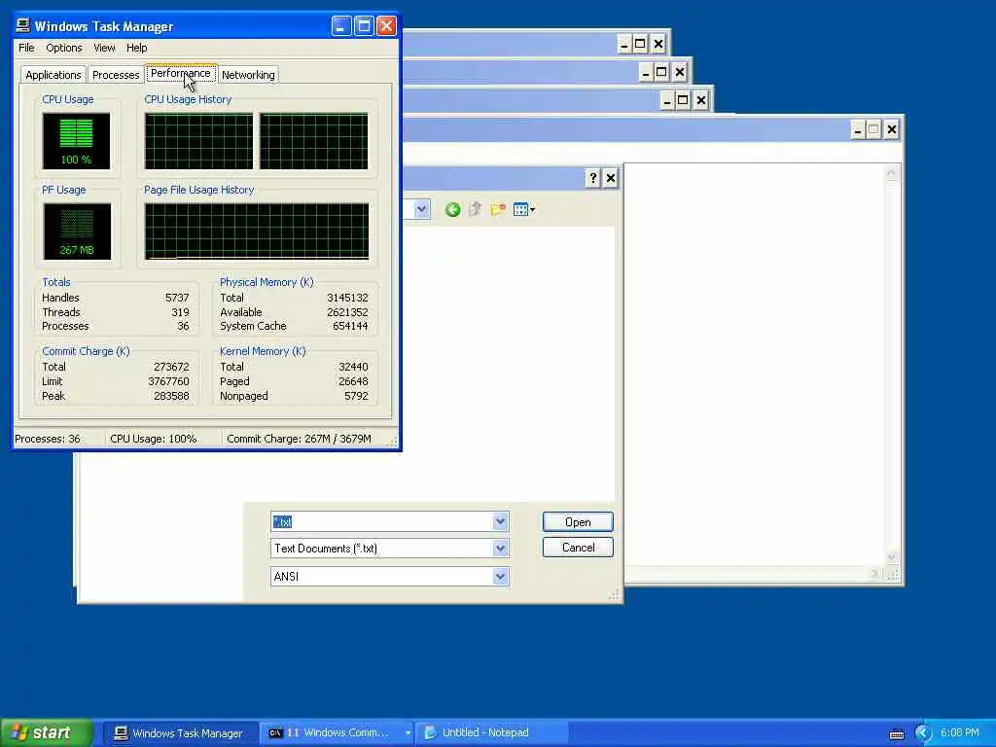The width and height of the screenshot is (996, 747).
Task: Click the Page File Usage History graph
Action: coord(257,231)
